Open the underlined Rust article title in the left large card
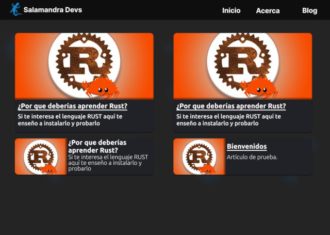The width and height of the screenshot is (330, 235). click(73, 106)
